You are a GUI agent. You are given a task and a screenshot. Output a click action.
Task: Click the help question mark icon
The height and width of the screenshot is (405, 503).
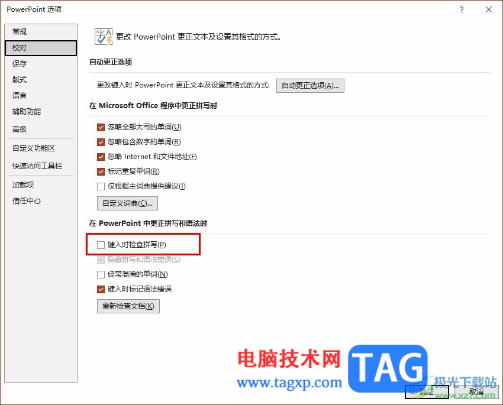click(462, 9)
